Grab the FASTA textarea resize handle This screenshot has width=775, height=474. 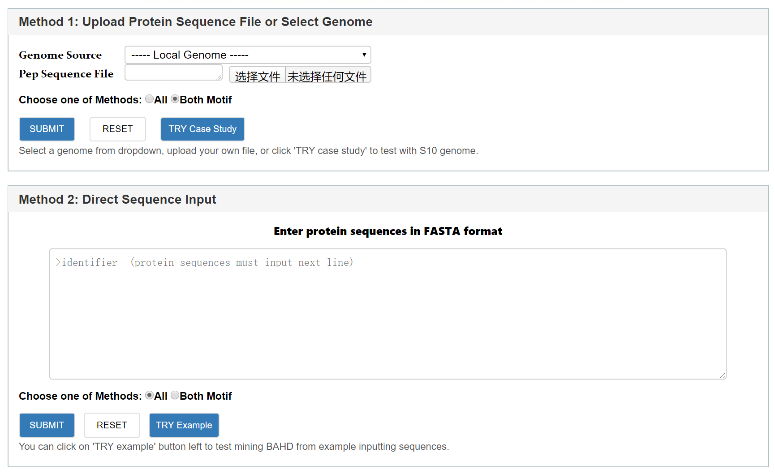point(723,376)
